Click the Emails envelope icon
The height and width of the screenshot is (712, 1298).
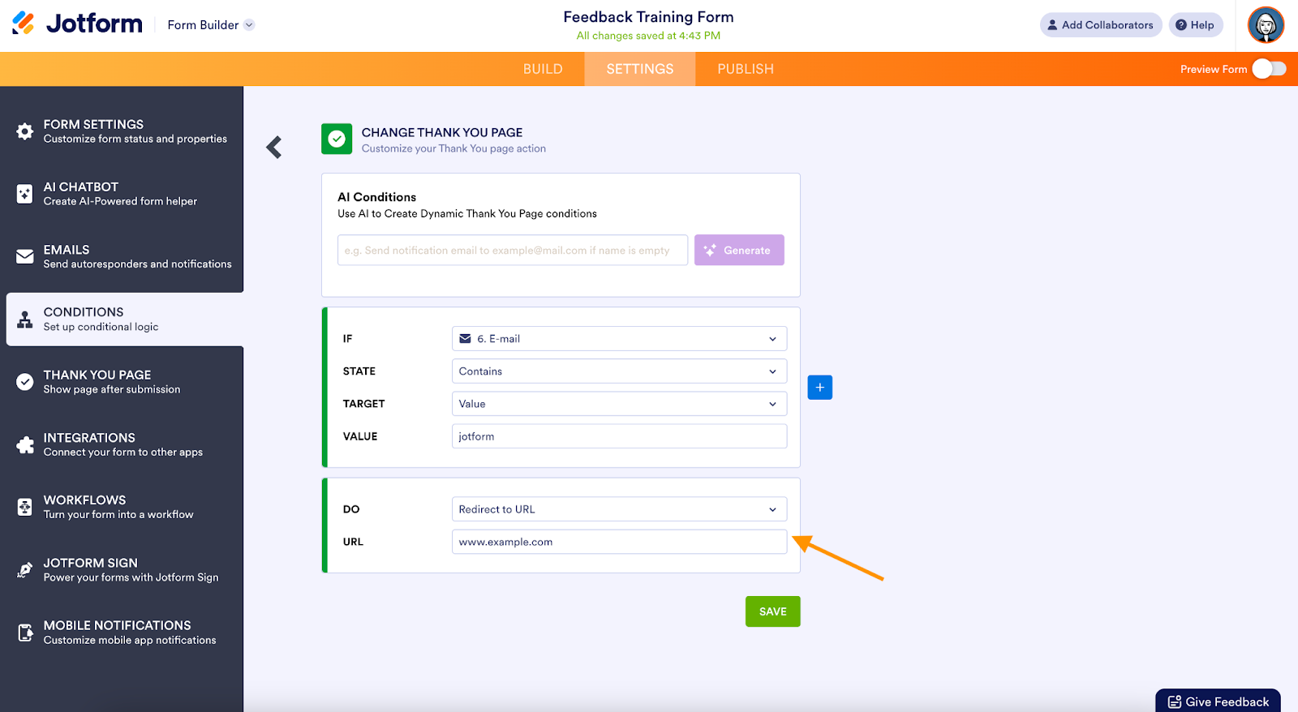coord(25,256)
